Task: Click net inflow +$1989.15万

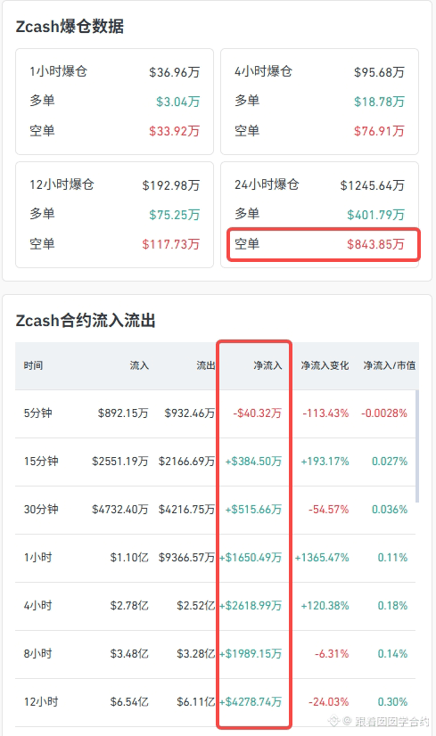Action: click(x=251, y=654)
